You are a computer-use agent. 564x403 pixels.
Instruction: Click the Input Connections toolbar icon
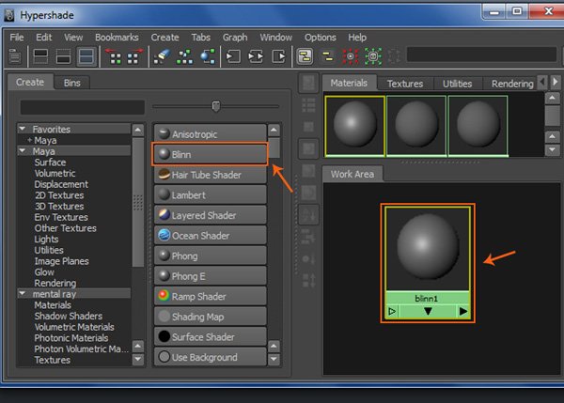(233, 56)
